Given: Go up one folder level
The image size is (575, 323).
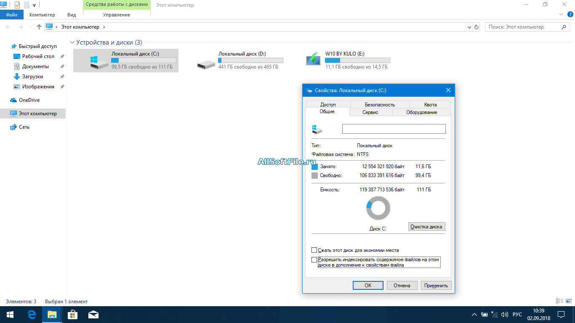Looking at the screenshot, I should pos(39,27).
